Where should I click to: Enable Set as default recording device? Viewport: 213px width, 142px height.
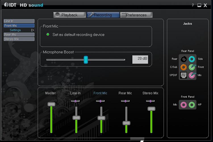[48, 35]
